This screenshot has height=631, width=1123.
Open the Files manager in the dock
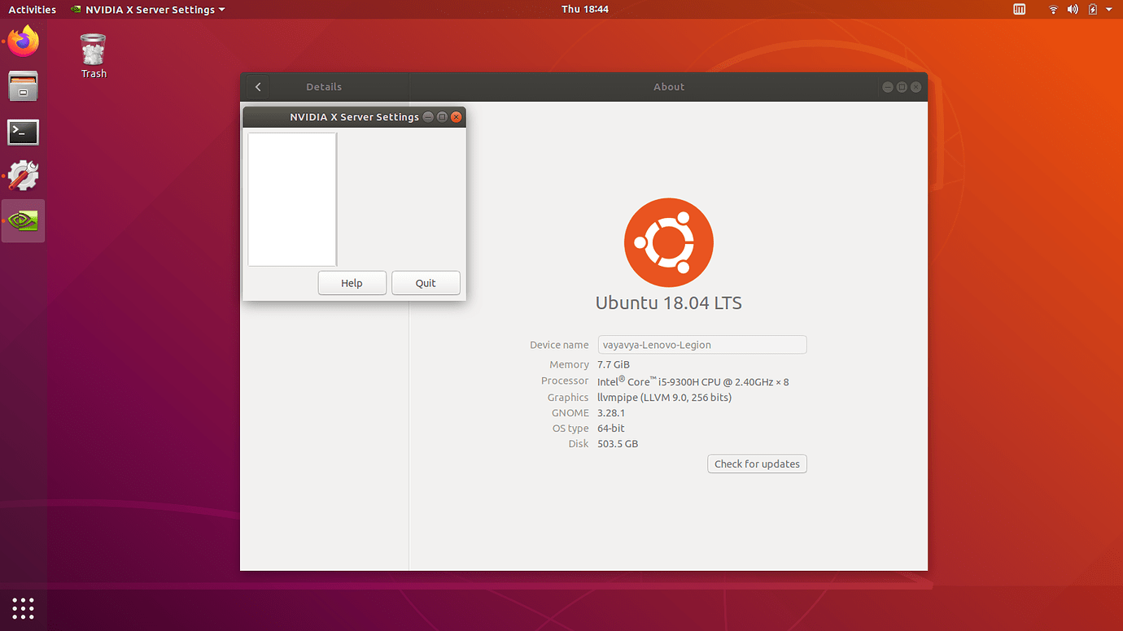click(x=24, y=86)
